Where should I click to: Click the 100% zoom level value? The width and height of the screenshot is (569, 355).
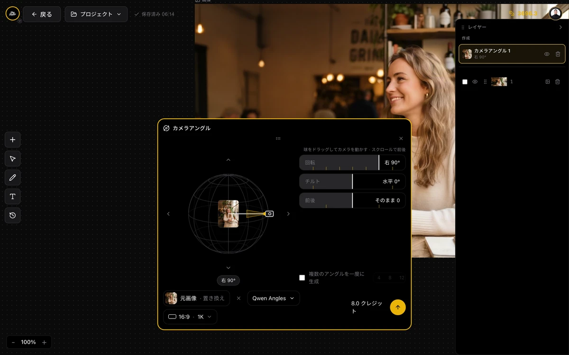coord(28,342)
